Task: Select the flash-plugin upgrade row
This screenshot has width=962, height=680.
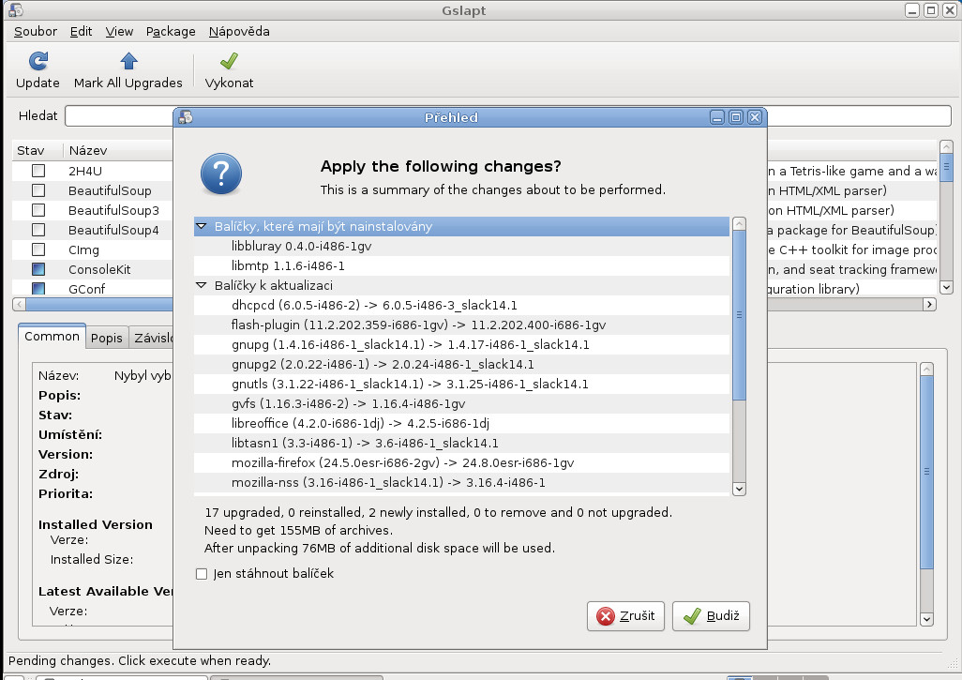Action: coord(462,325)
